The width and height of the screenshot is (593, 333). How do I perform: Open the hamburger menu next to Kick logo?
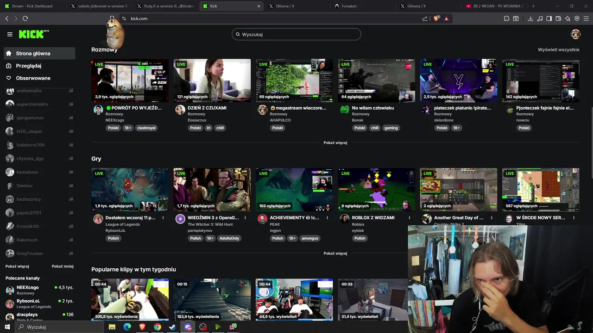[10, 34]
